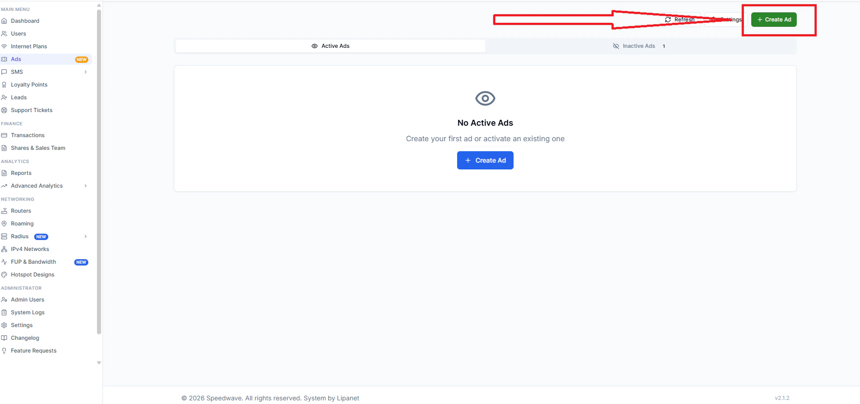Click the sidebar Settings gear icon

click(x=4, y=325)
